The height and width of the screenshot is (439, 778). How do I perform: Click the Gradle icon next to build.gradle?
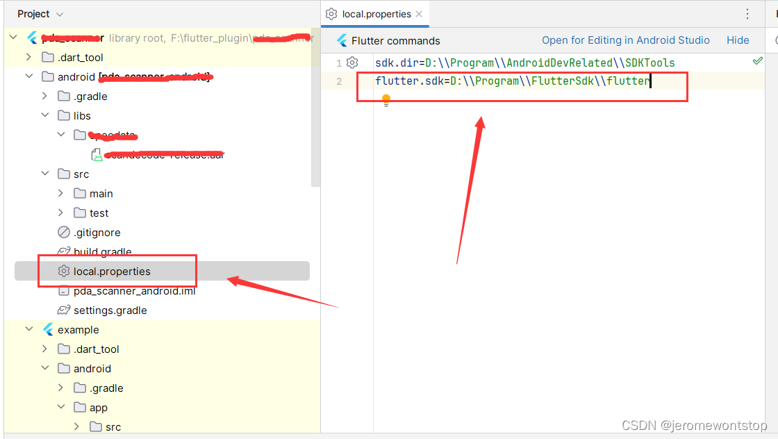tap(63, 251)
